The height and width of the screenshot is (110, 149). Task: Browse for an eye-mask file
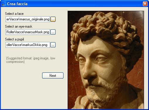click(53, 32)
